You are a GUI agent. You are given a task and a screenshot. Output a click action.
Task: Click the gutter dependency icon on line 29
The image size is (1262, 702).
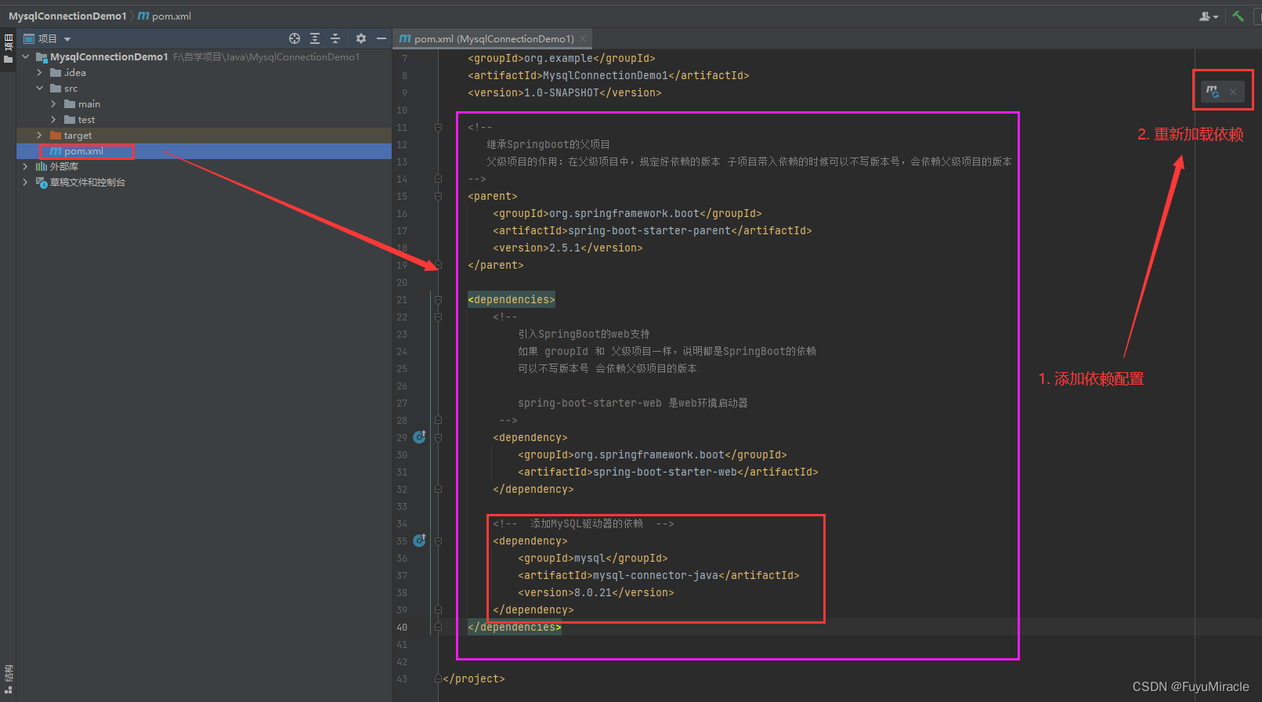pyautogui.click(x=420, y=437)
